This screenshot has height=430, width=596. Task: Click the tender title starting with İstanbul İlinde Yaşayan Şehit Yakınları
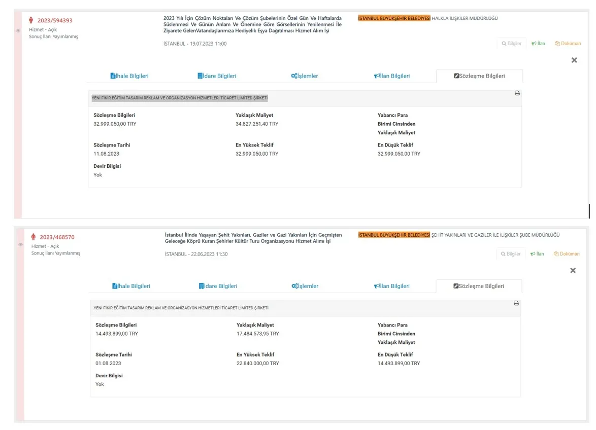(253, 238)
